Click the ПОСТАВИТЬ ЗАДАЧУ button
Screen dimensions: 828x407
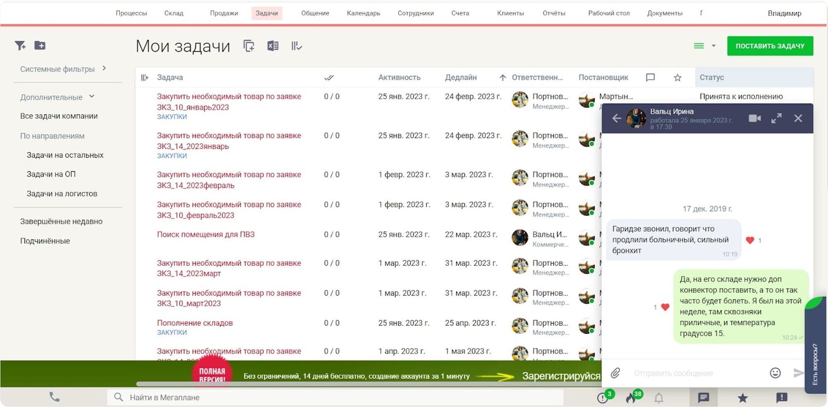point(770,46)
